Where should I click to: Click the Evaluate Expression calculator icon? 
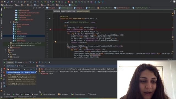50,62
